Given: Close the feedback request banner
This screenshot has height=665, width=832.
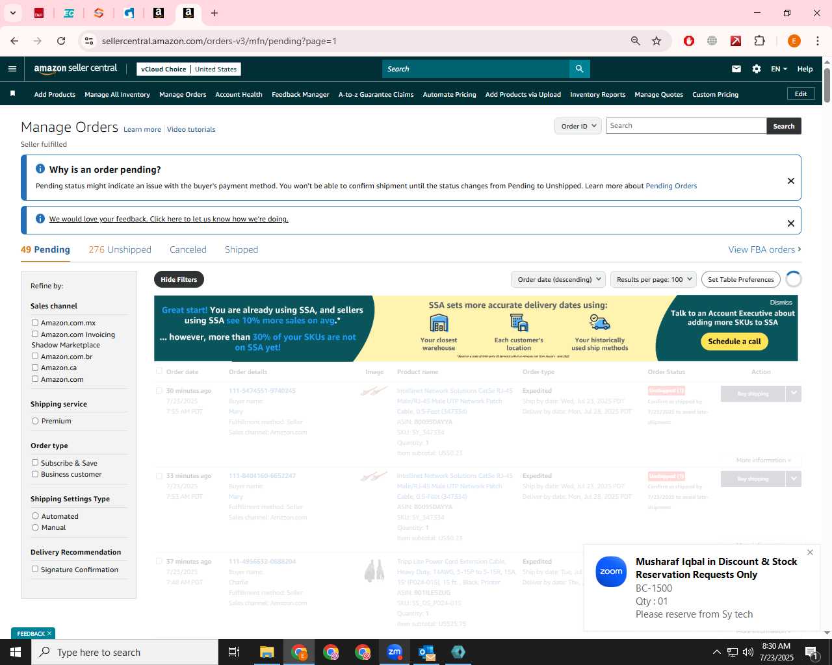Looking at the screenshot, I should (791, 223).
